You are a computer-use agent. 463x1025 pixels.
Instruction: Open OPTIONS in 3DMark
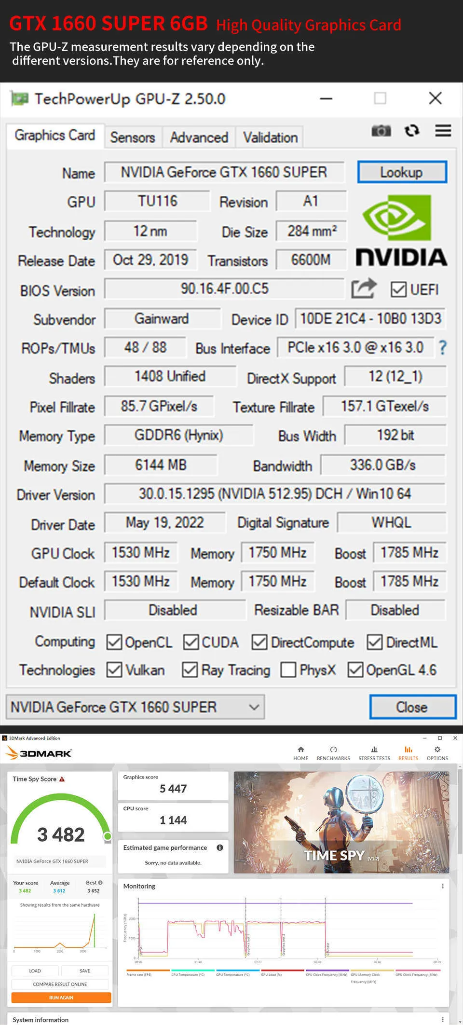(437, 753)
